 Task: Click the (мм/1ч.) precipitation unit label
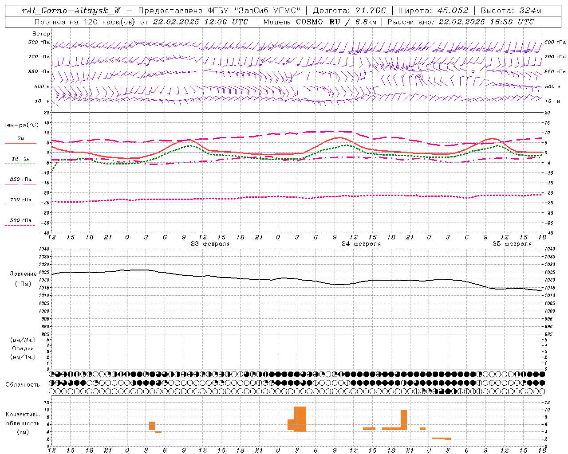[x=23, y=356]
